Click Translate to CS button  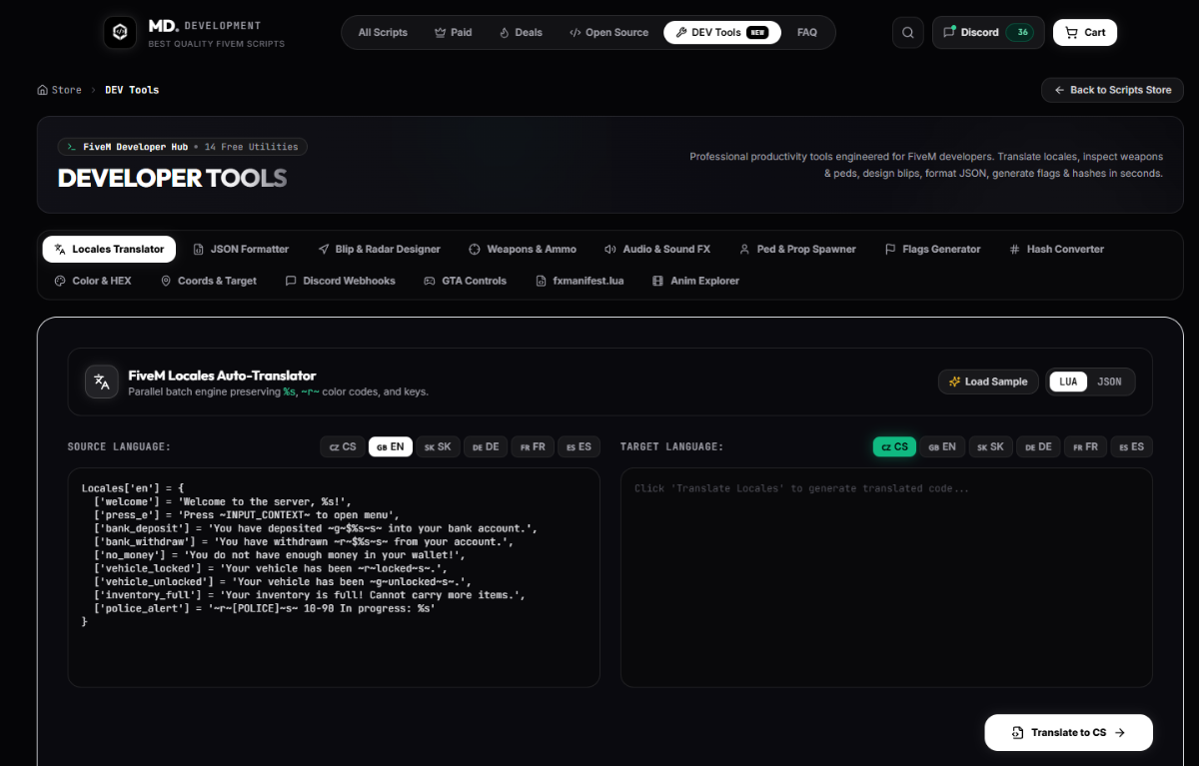(x=1068, y=732)
